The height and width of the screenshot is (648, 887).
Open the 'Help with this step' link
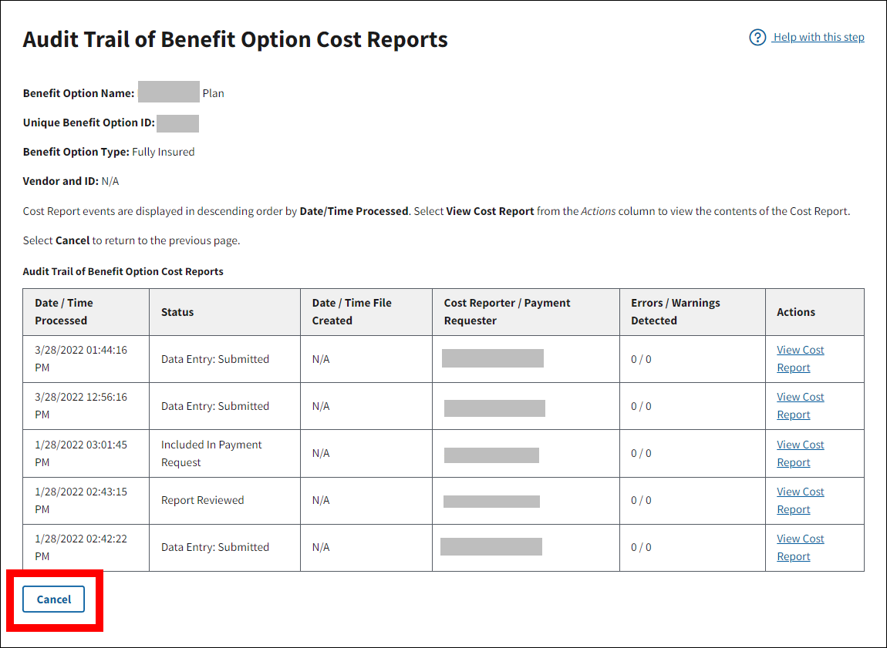click(818, 37)
